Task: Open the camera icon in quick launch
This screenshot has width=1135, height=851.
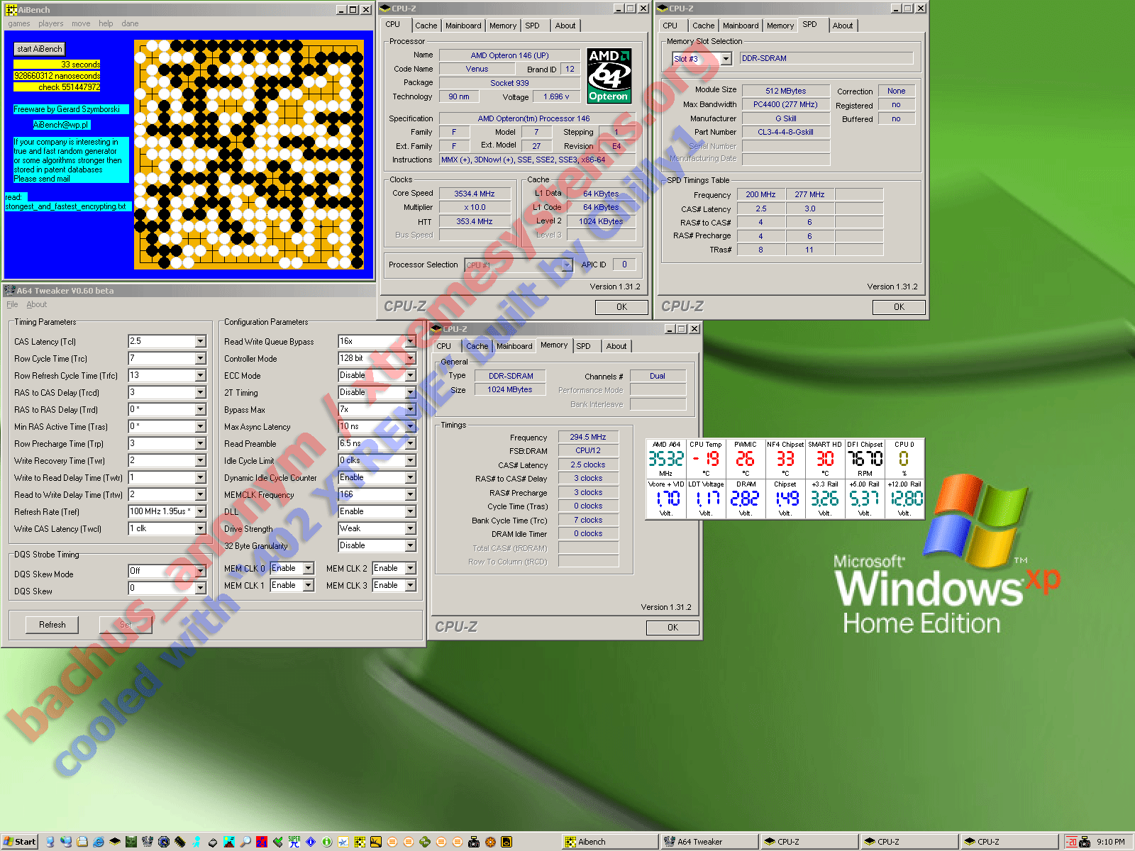Action: (473, 842)
